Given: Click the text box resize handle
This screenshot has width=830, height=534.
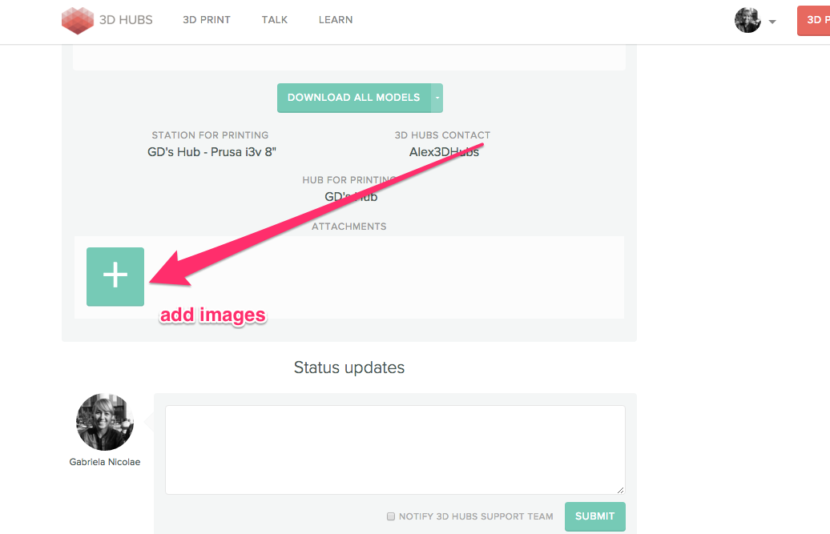Looking at the screenshot, I should click(x=620, y=489).
